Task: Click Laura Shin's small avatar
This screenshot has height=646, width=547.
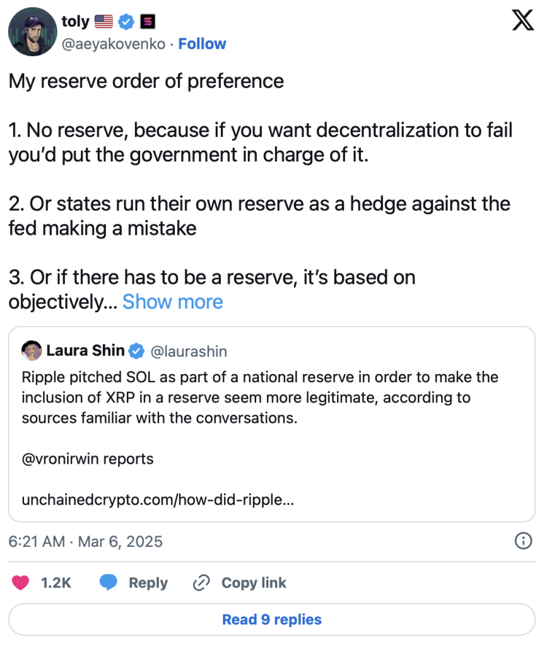Action: [32, 351]
